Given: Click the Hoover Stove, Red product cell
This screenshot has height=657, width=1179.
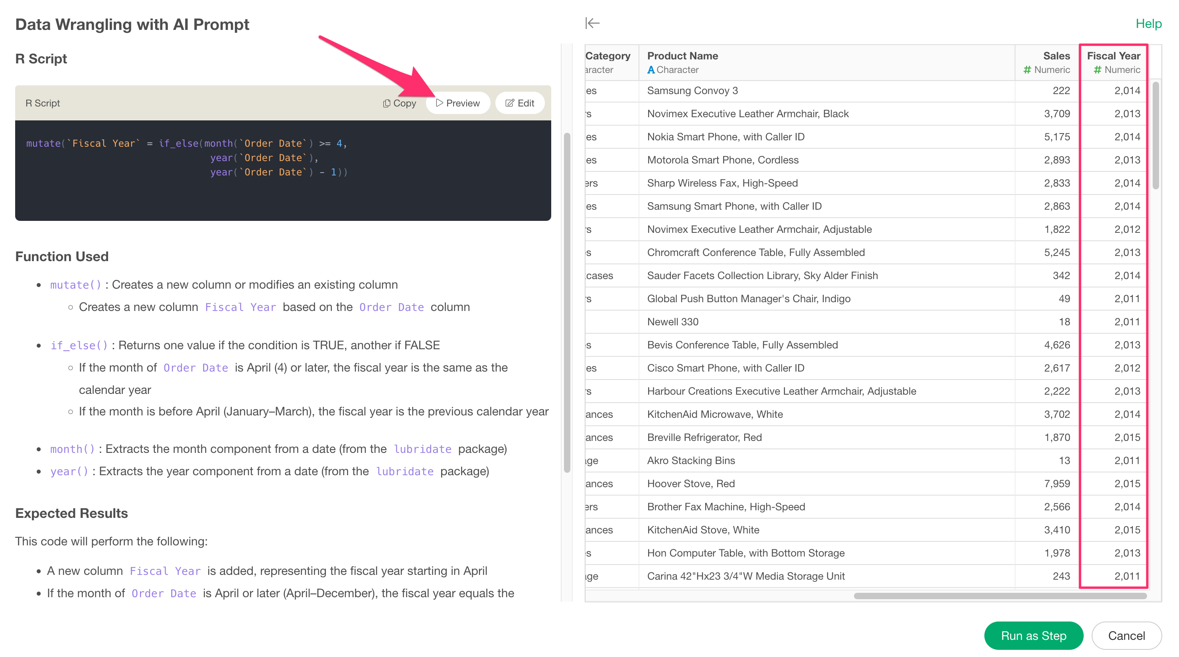Looking at the screenshot, I should point(691,484).
